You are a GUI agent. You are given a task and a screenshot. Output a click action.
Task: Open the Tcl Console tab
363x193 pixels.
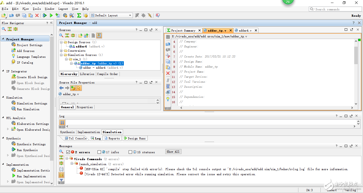[75, 138]
